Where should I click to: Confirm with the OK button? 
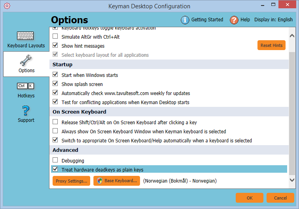coord(250,198)
